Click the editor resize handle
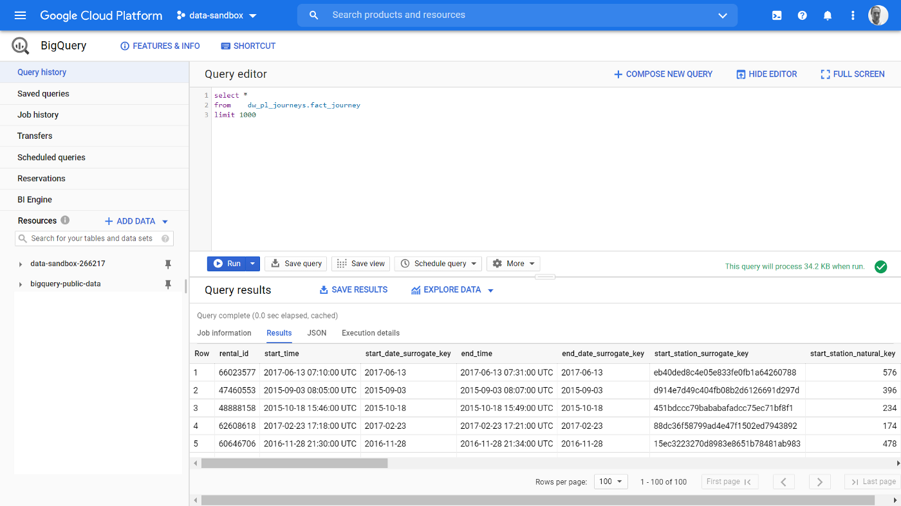Viewport: 901px width, 506px height. (x=545, y=277)
